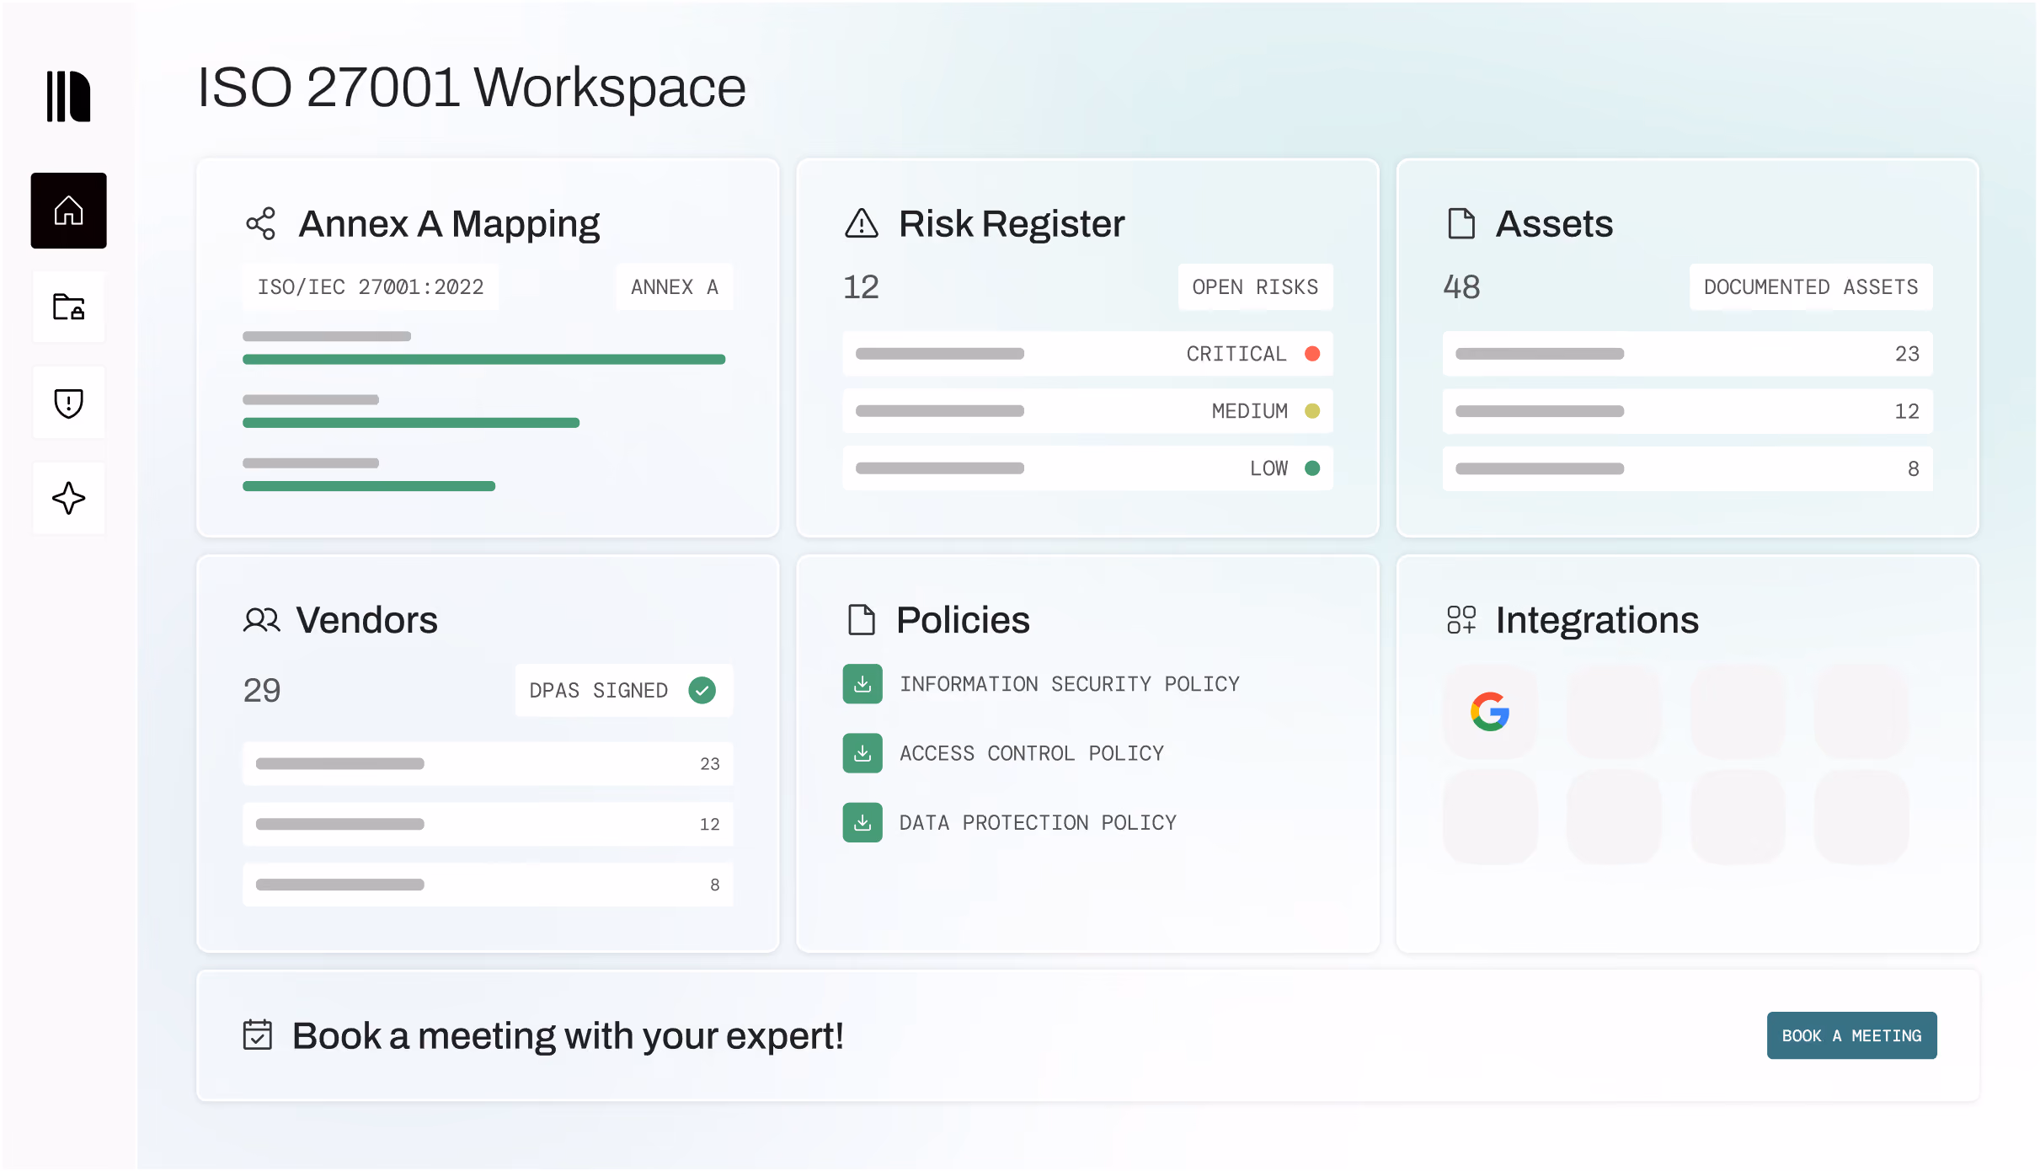Click the Assets document icon
Screen dimensions: 2040x1171
(x=1461, y=224)
